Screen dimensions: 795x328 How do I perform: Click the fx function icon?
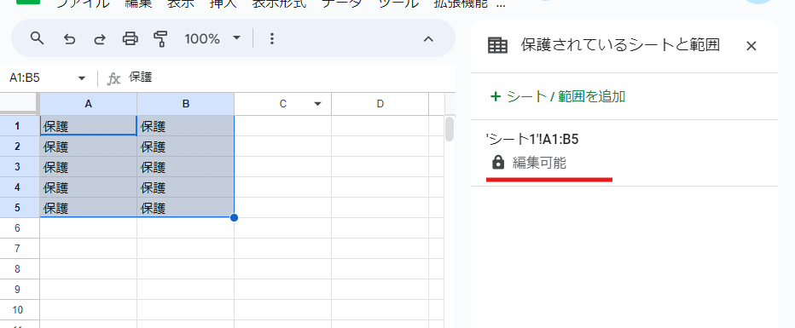point(113,78)
